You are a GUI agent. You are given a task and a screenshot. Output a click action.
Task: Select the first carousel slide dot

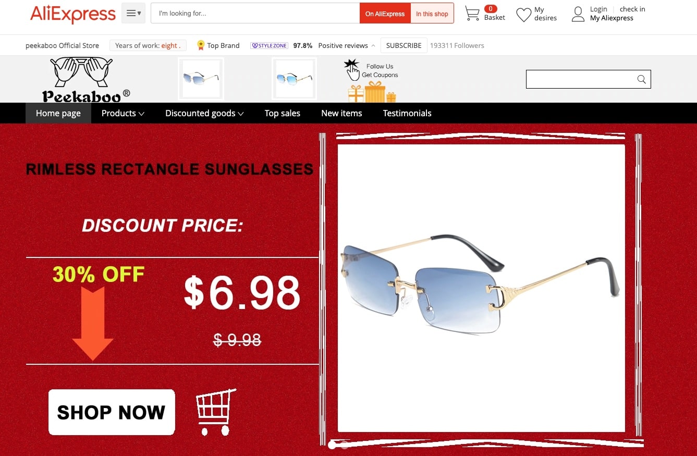[332, 445]
